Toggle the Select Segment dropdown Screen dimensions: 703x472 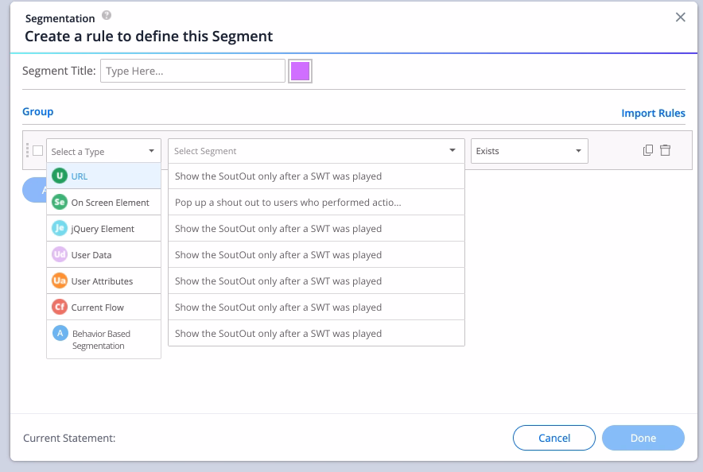[x=316, y=151]
